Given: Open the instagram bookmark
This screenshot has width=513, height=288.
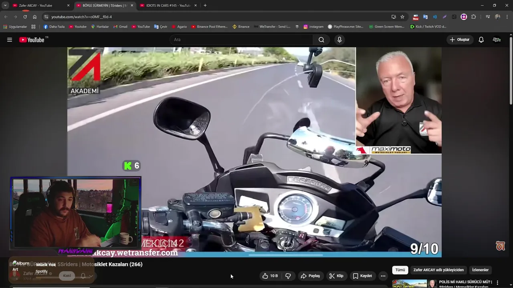Looking at the screenshot, I should click(313, 27).
